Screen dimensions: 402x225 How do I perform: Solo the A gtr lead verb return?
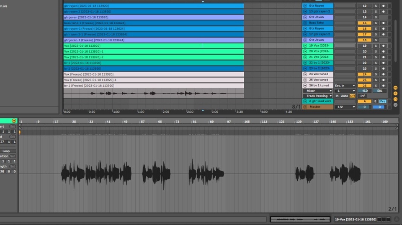[375, 101]
